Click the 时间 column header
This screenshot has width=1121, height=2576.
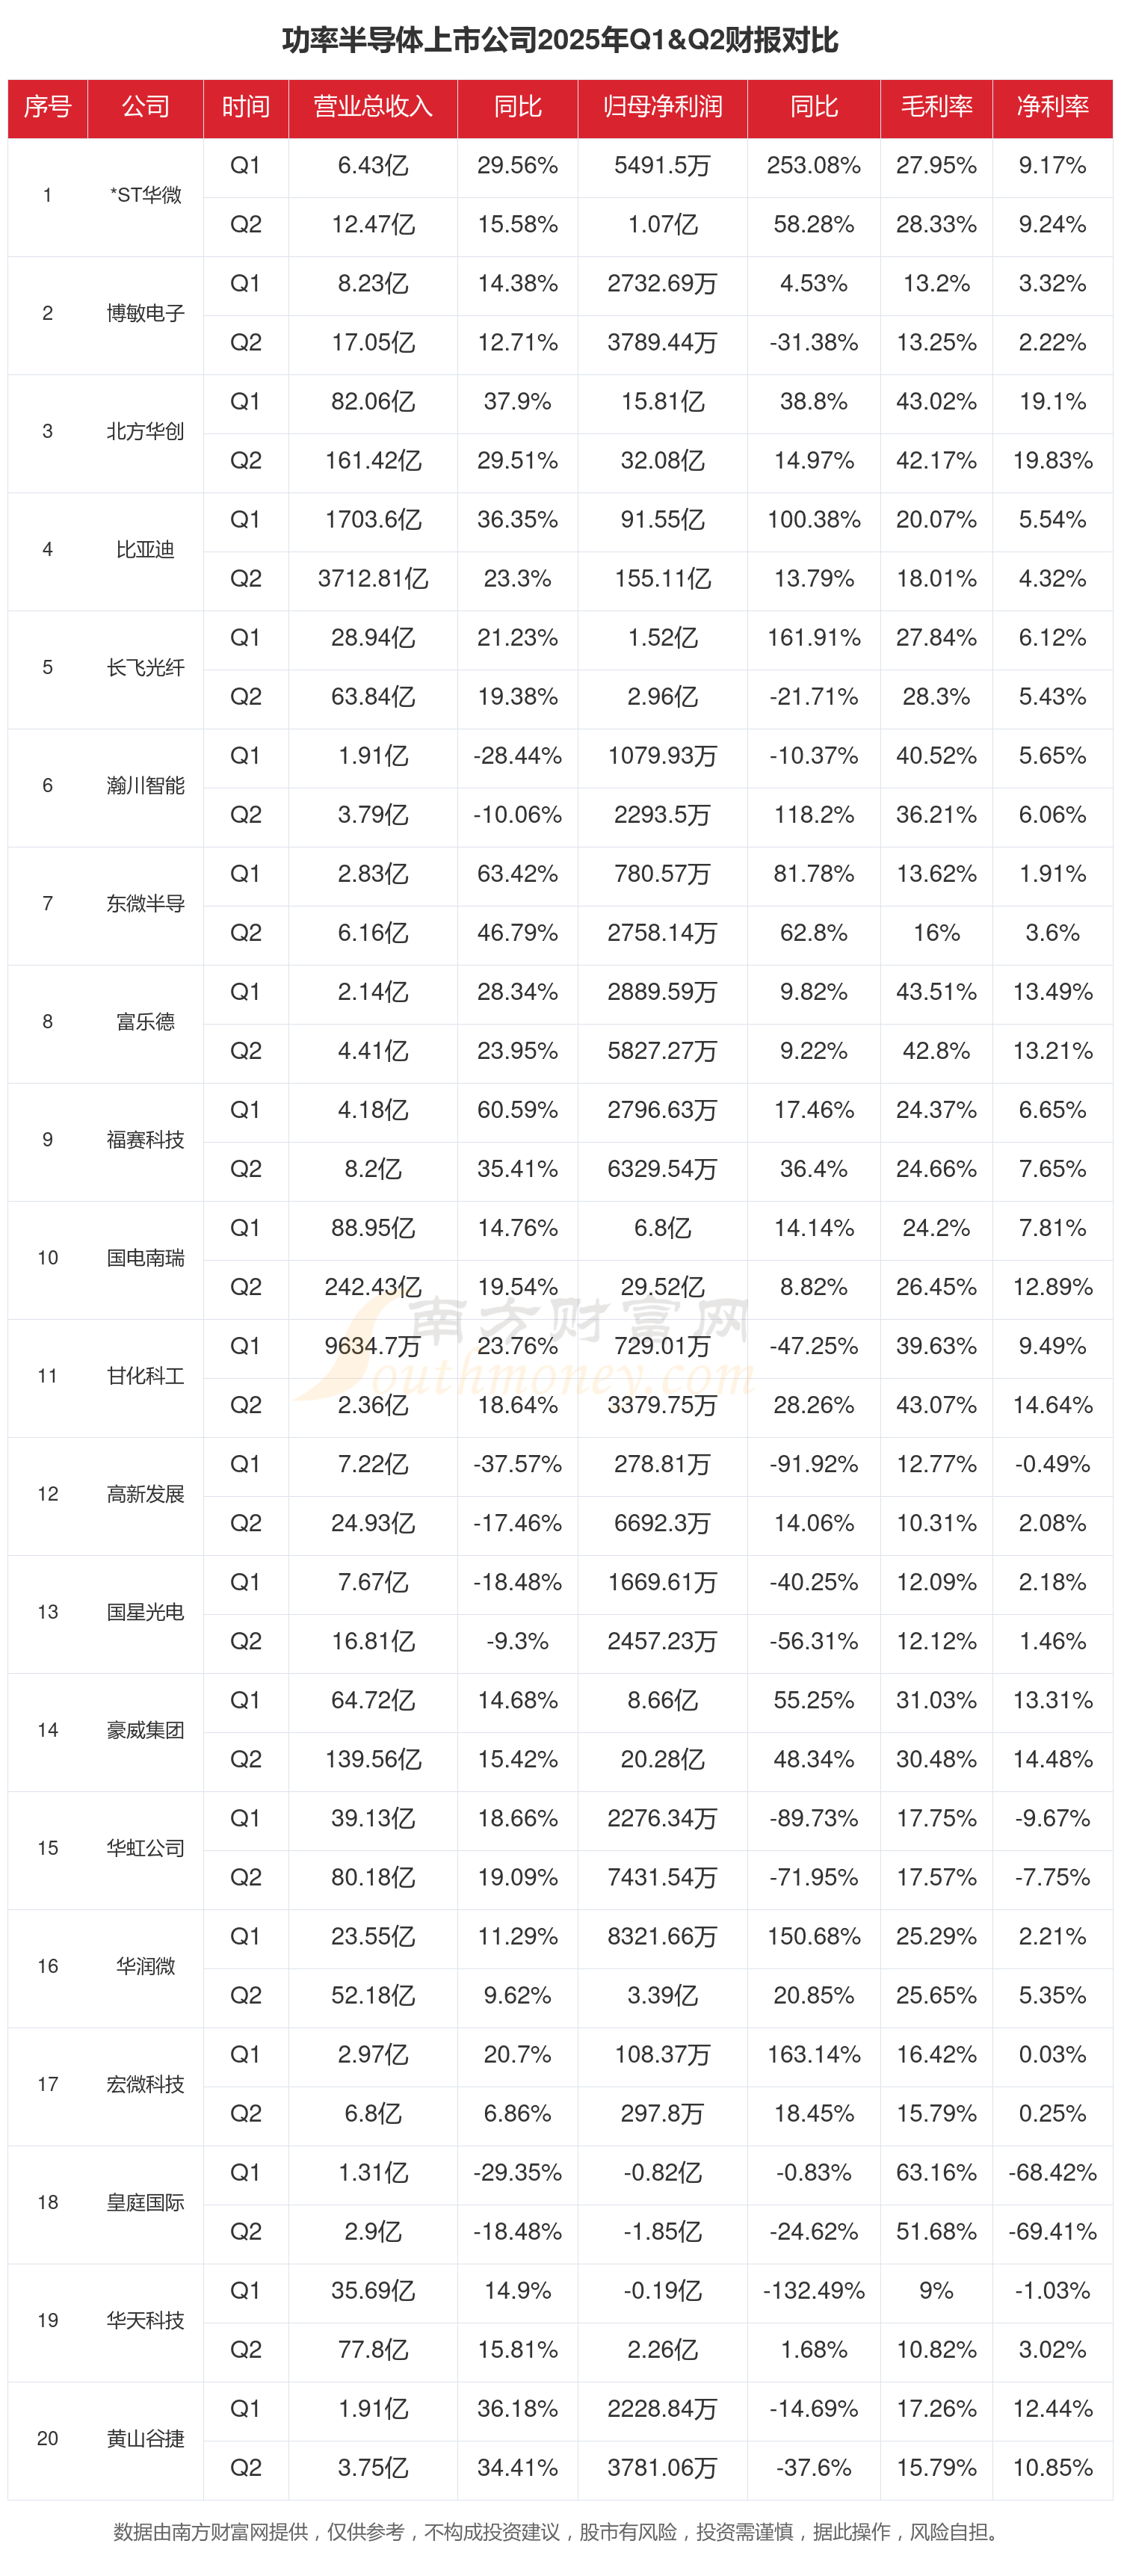(x=245, y=107)
